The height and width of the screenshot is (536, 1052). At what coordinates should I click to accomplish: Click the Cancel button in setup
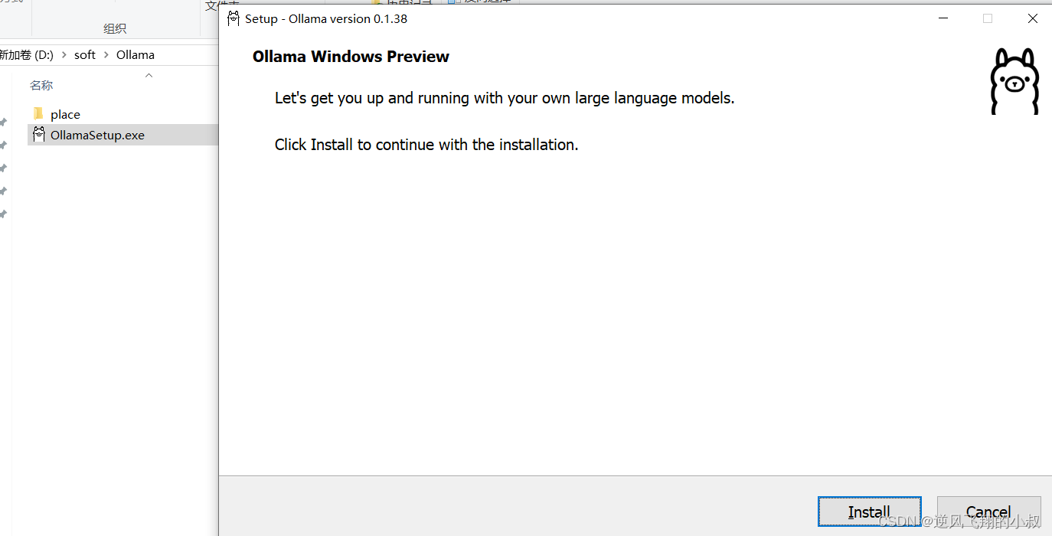[x=988, y=511]
